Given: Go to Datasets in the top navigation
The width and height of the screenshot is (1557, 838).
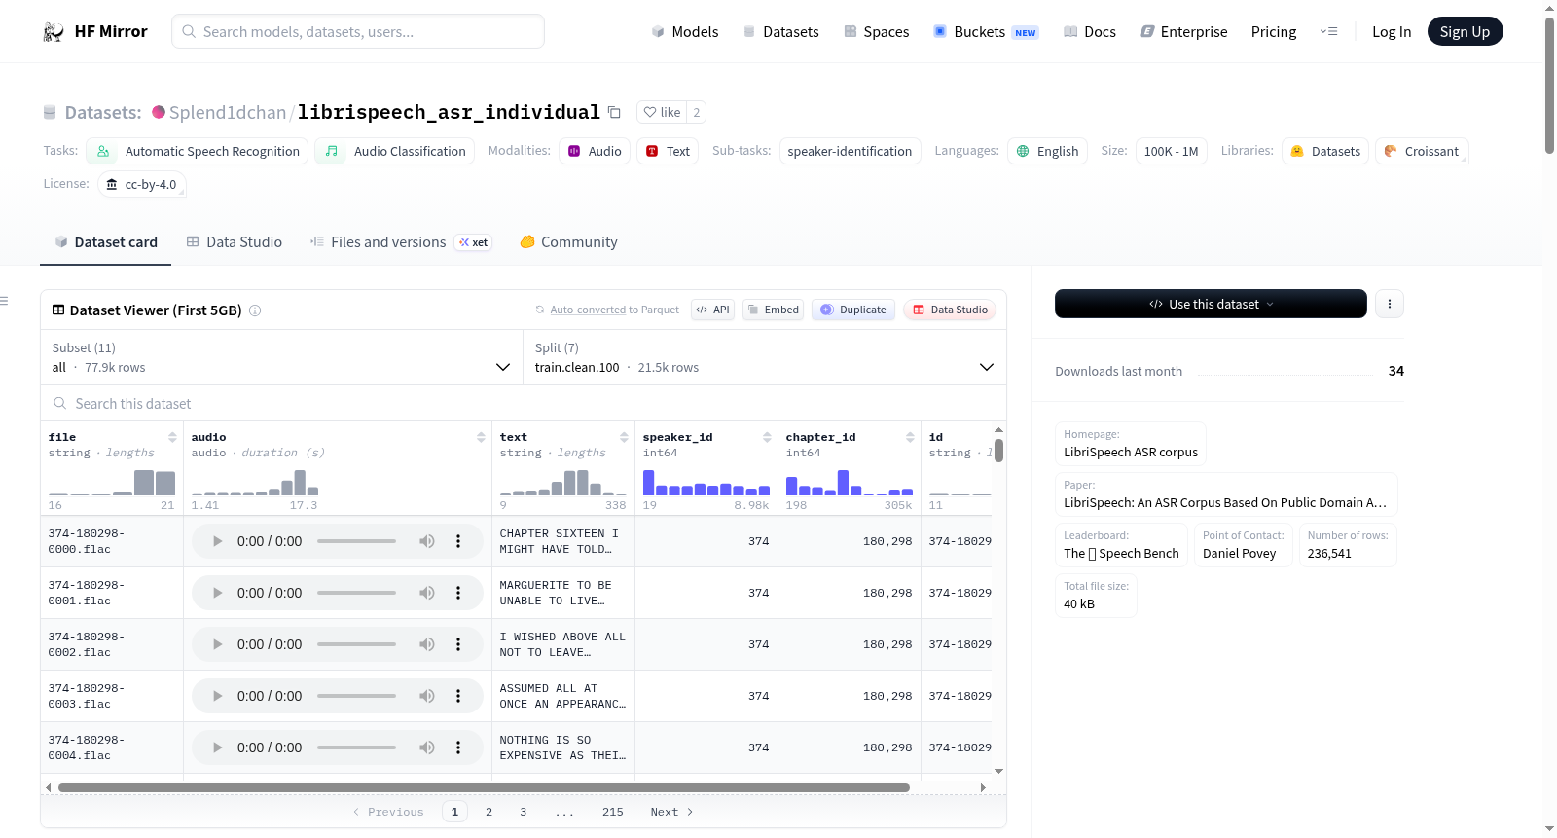Looking at the screenshot, I should pyautogui.click(x=780, y=32).
